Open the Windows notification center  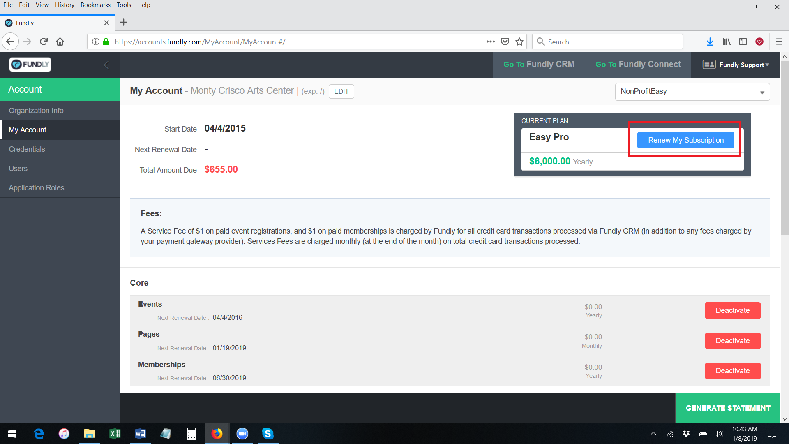pos(772,434)
